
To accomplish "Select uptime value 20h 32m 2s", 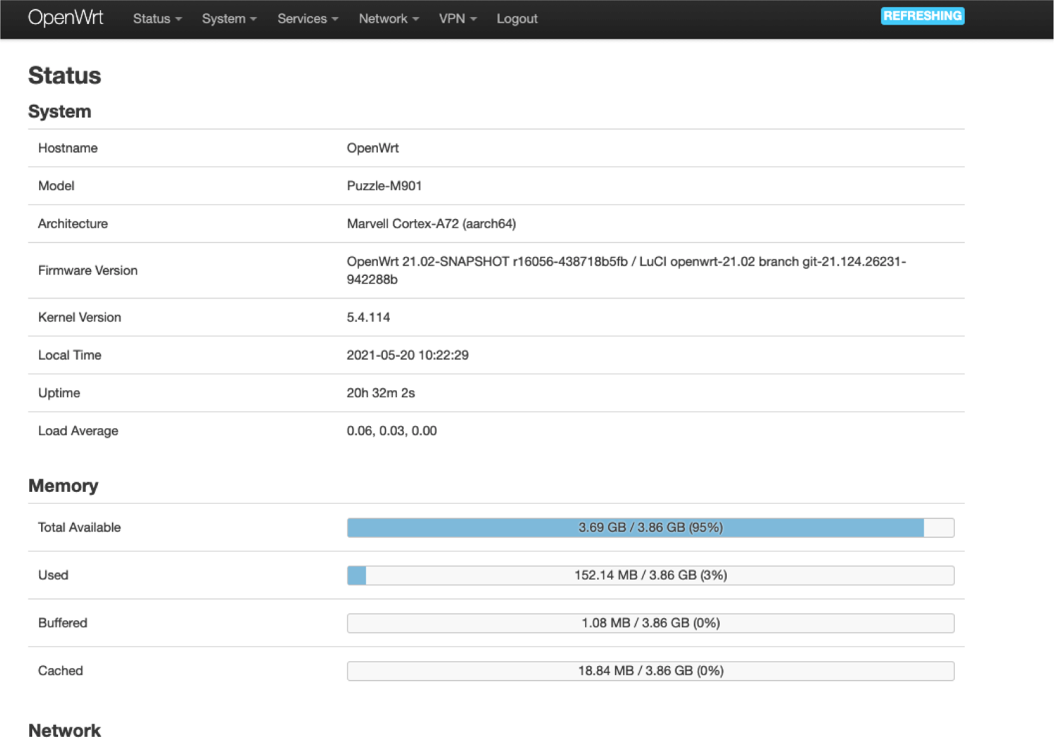I will [x=380, y=393].
